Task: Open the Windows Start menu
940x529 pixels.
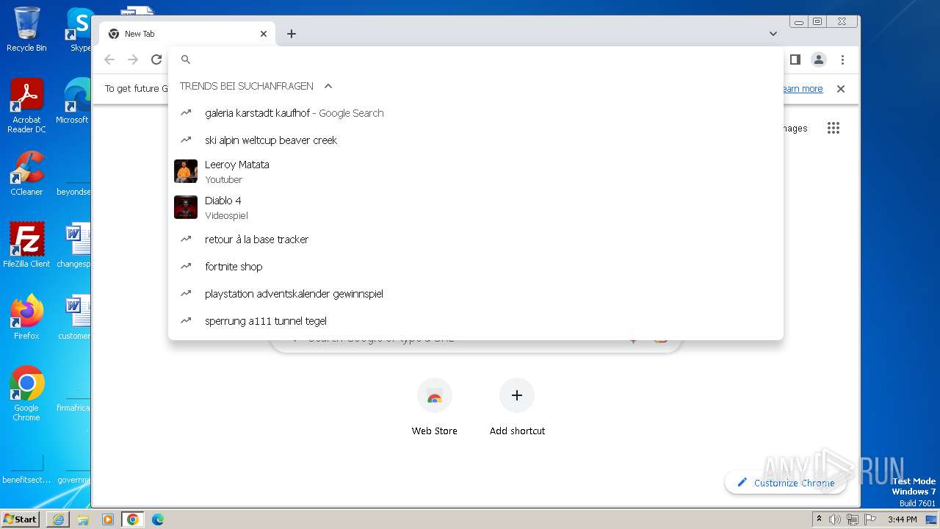Action: [x=20, y=519]
